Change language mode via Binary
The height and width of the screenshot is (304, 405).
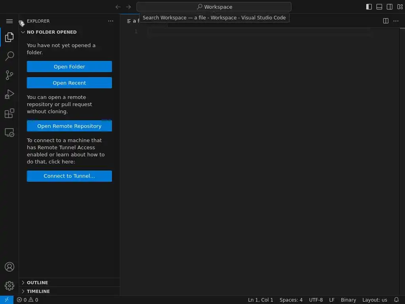click(x=348, y=300)
